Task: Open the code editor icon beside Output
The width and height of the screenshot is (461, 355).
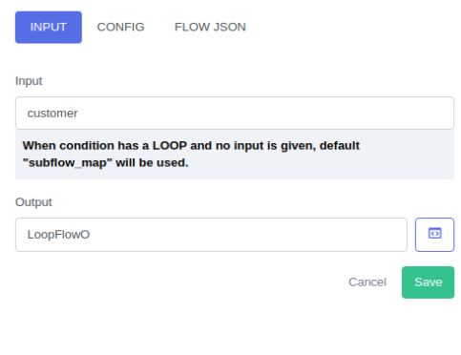Action: coord(434,235)
